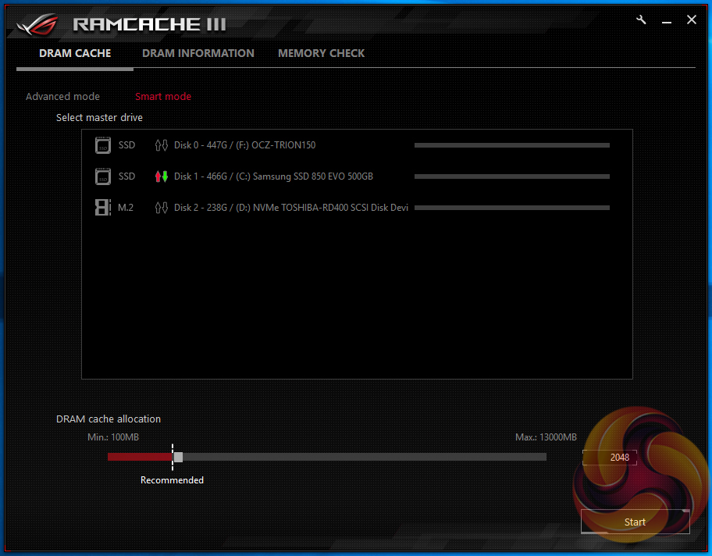The image size is (712, 556).
Task: Switch to the DRAM CACHE tab
Action: click(x=75, y=54)
